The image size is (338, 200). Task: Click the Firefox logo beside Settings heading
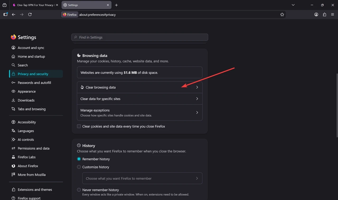pyautogui.click(x=13, y=37)
